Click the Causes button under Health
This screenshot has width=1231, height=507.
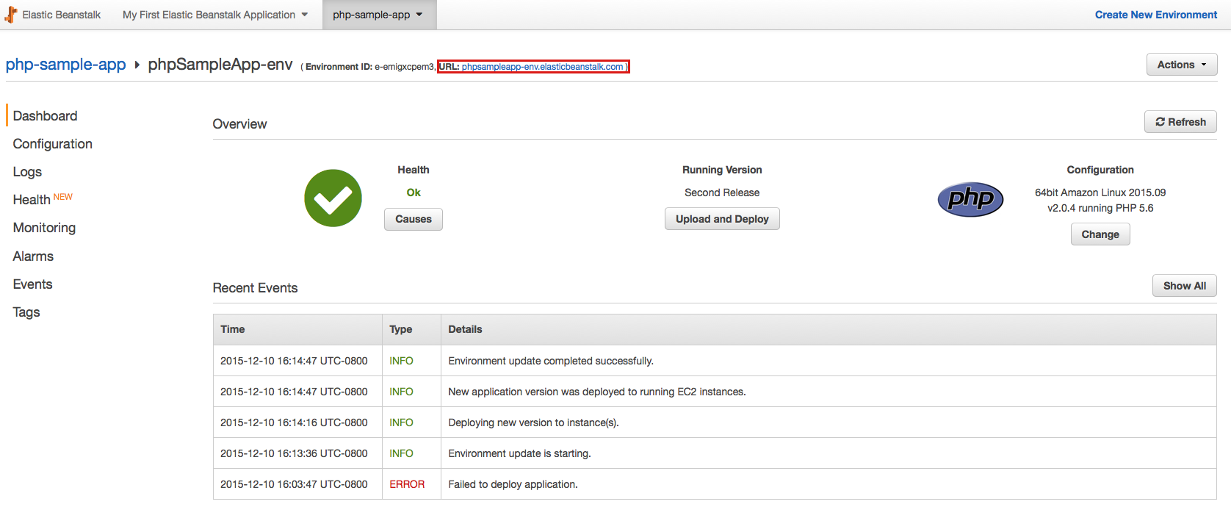coord(414,219)
